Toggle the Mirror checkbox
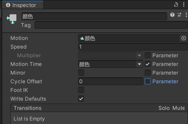Image resolution: width=188 pixels, height=124 pixels. (81, 73)
